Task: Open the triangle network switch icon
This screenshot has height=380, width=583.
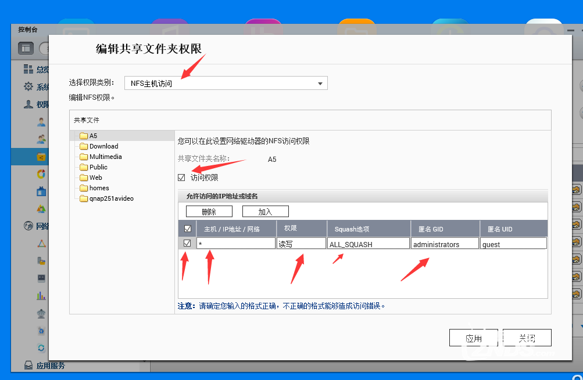Action: (41, 244)
